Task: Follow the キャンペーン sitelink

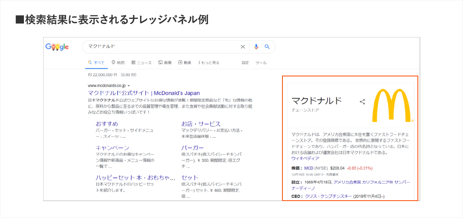Action: pyautogui.click(x=112, y=148)
